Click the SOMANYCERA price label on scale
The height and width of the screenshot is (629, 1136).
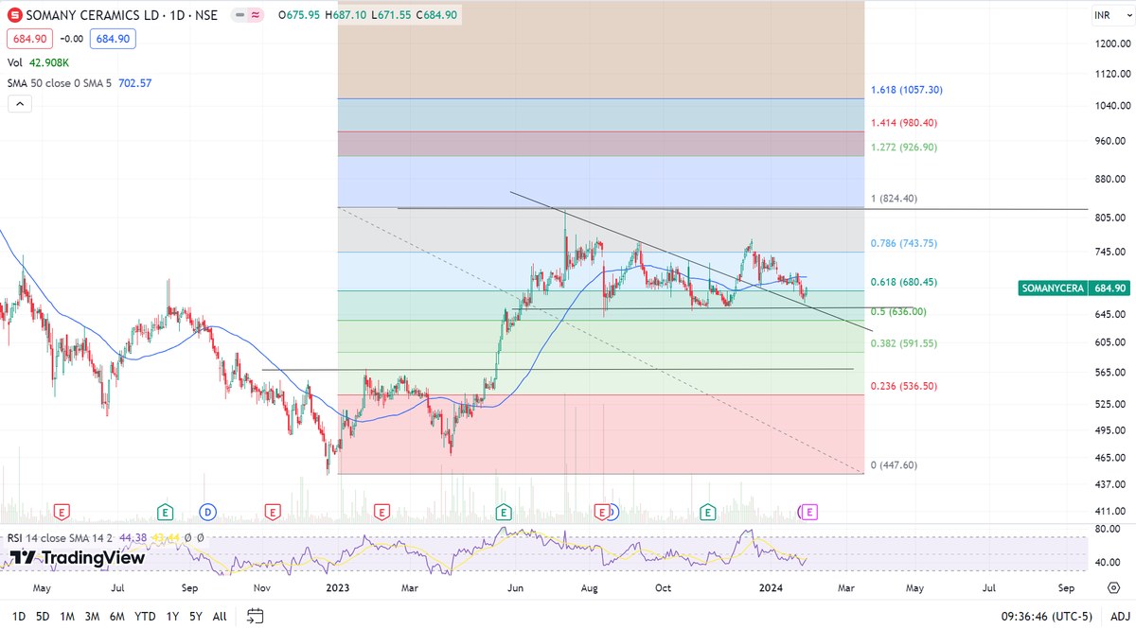(1052, 288)
